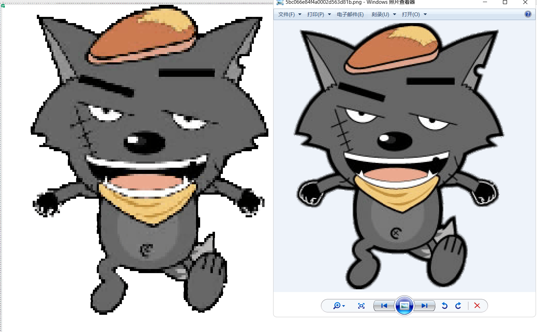Viewport: 537px width, 332px height.
Task: Click the green Excel icon in top-left corner
Action: (3, 6)
